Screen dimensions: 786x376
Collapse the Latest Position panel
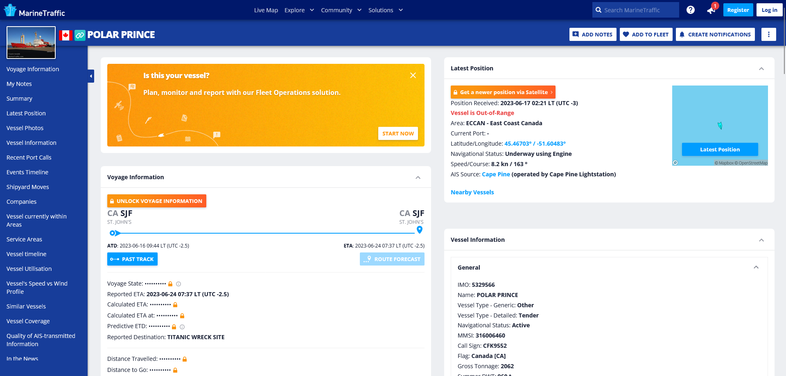[761, 69]
